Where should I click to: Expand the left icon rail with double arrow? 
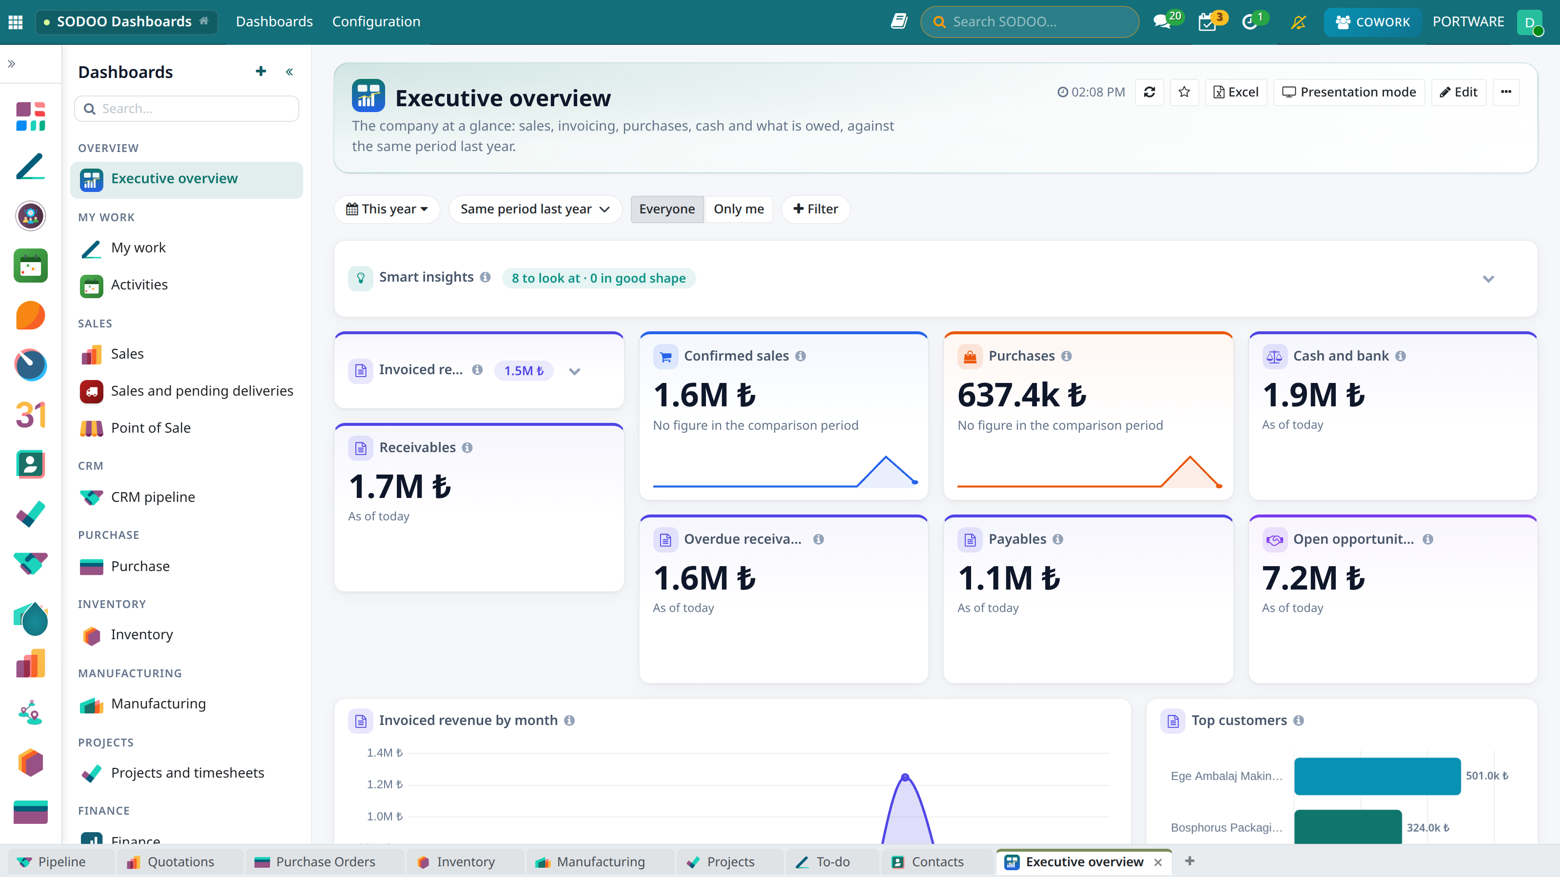(x=12, y=63)
